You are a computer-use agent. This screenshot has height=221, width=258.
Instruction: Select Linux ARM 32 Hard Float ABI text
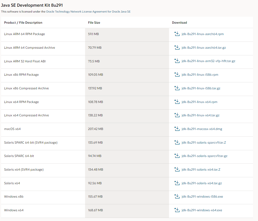pyautogui.click(x=25, y=61)
